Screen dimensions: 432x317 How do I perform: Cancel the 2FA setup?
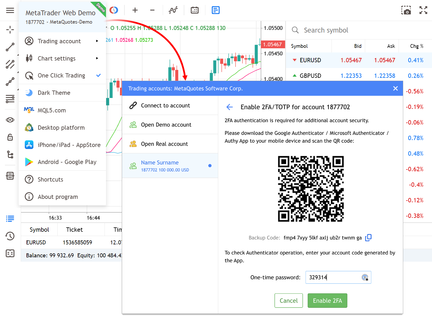pyautogui.click(x=289, y=300)
